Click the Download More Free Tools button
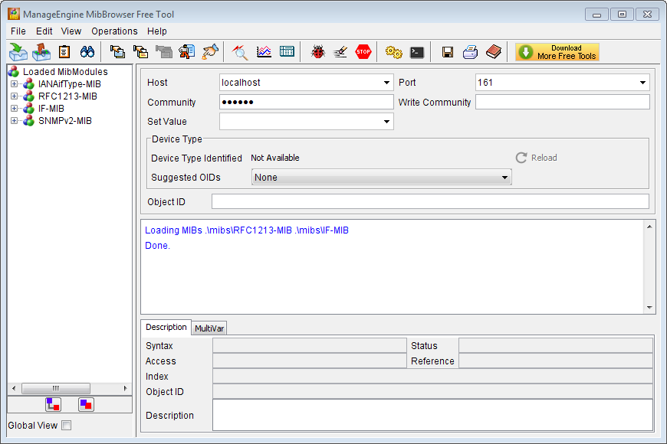This screenshot has width=667, height=444. tap(557, 51)
